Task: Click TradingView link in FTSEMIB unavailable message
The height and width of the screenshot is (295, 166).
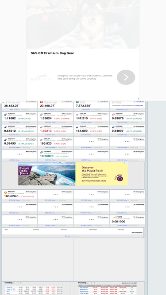Action: 138,106
